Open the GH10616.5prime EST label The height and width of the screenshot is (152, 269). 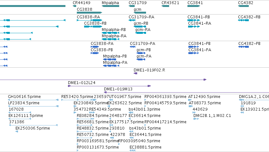[24, 97]
